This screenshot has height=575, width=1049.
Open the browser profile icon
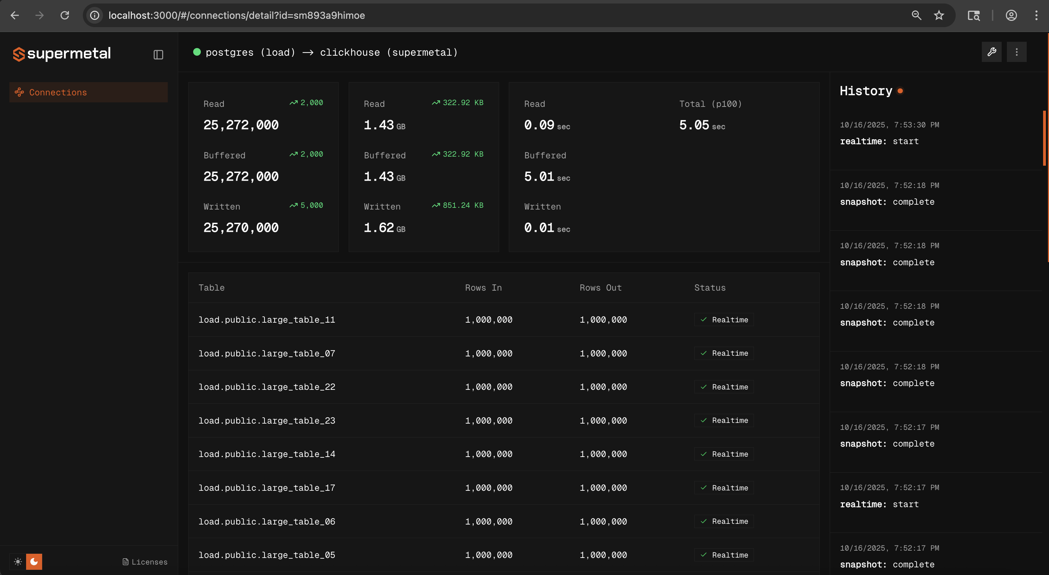click(1011, 15)
